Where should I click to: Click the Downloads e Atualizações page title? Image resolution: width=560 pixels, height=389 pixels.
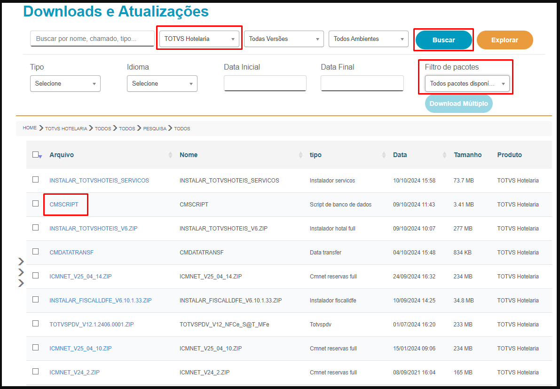(116, 11)
